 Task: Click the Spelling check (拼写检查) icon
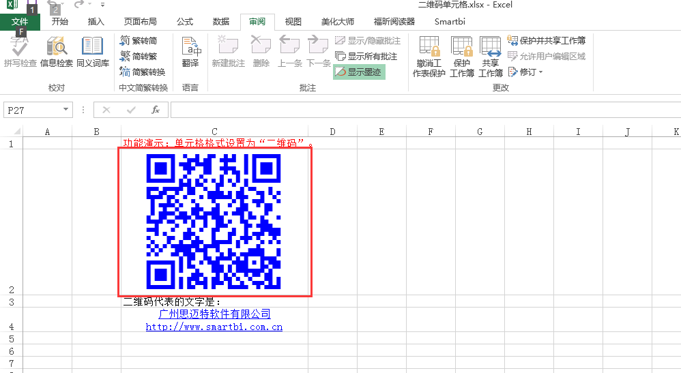coord(20,52)
